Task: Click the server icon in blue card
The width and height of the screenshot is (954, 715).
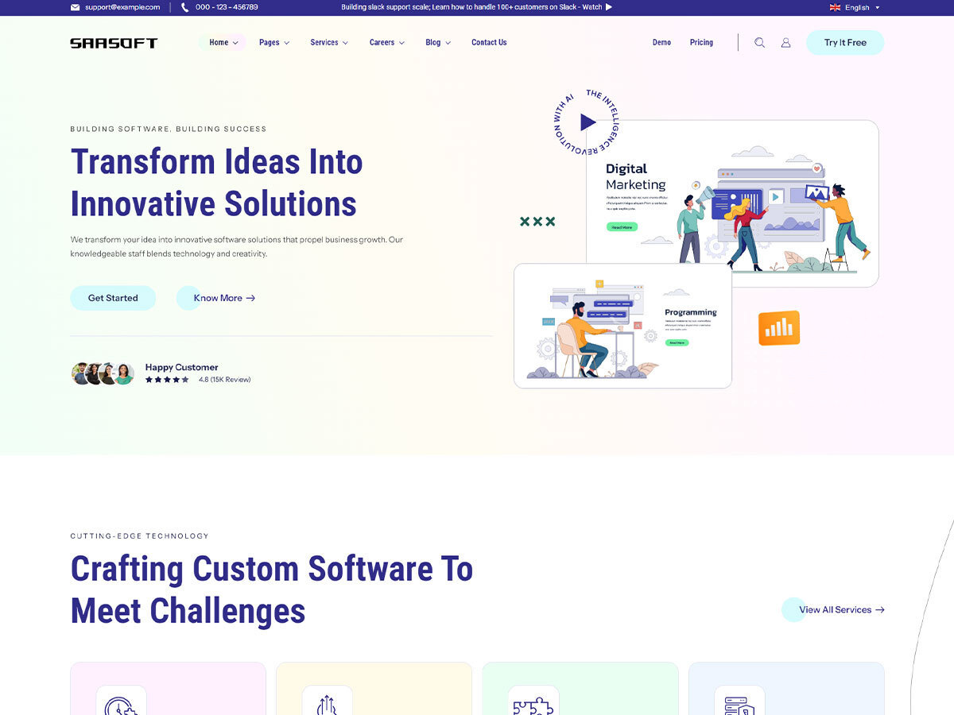Action: tap(739, 703)
